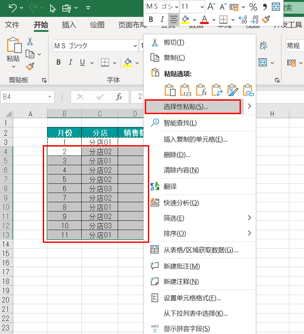Screen dimensions: 304x334
Task: Click the Paste Values 123 icon
Action: pos(186,90)
